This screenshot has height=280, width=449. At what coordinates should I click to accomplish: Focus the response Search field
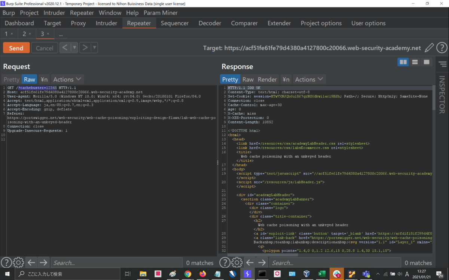pos(335,263)
